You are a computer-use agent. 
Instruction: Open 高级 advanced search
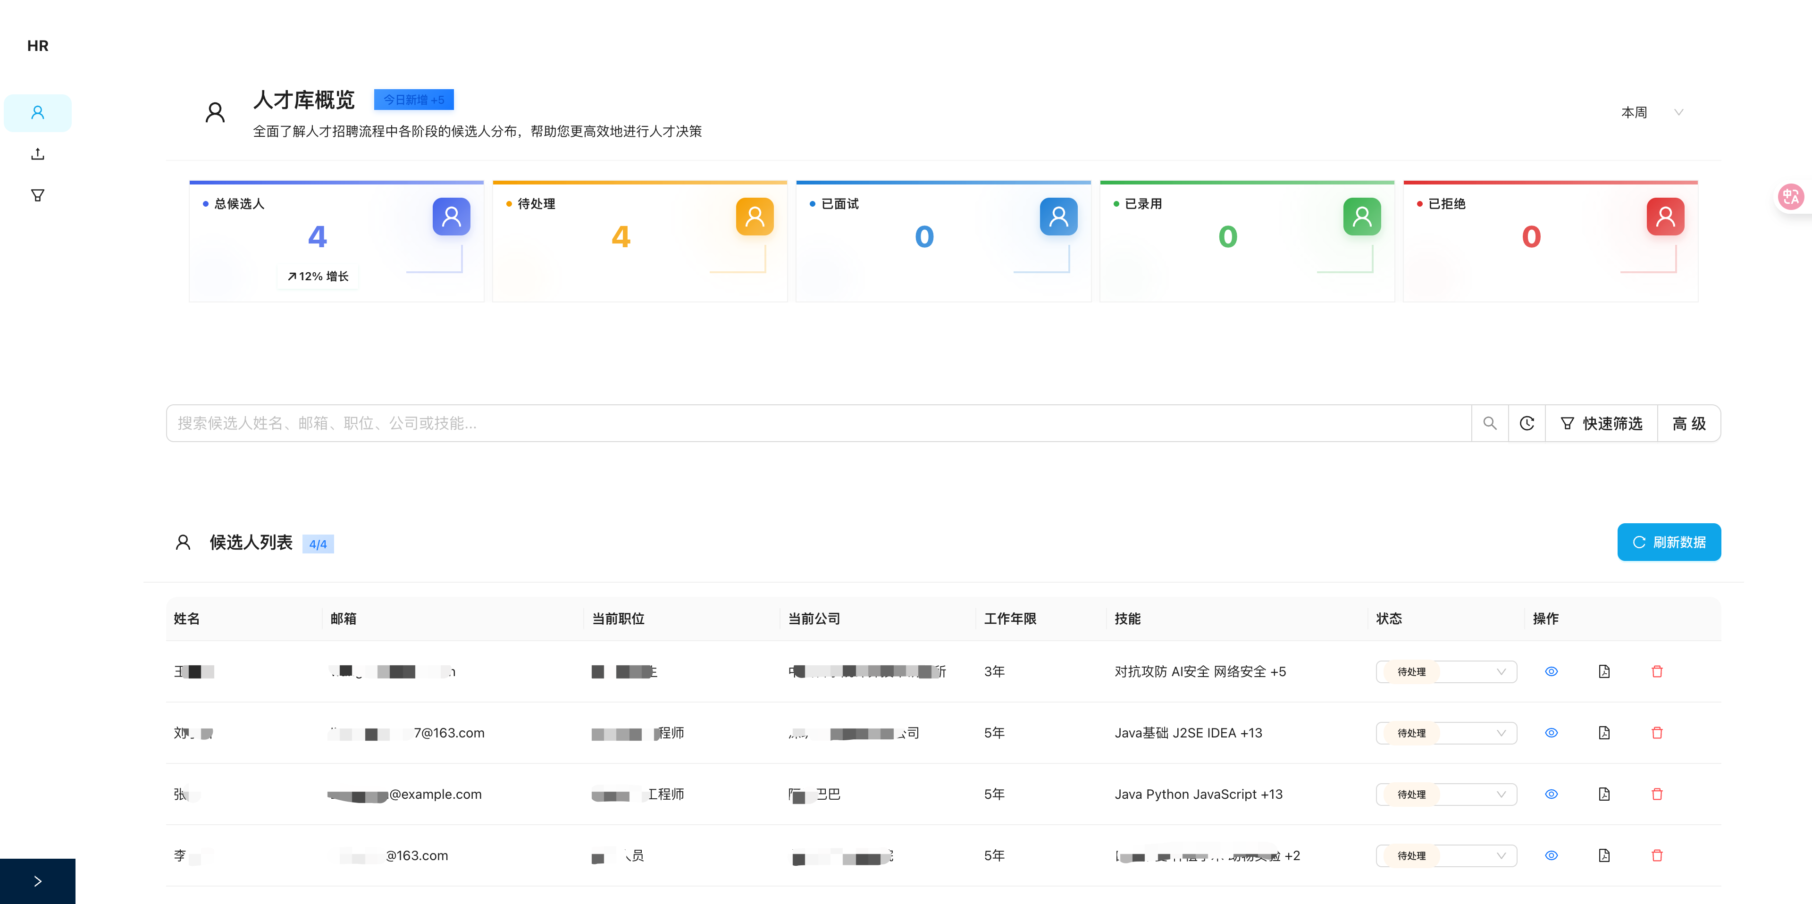pos(1689,424)
